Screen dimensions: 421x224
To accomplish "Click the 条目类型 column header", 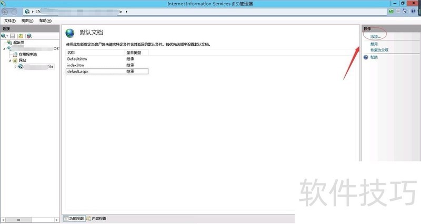I will [x=137, y=53].
